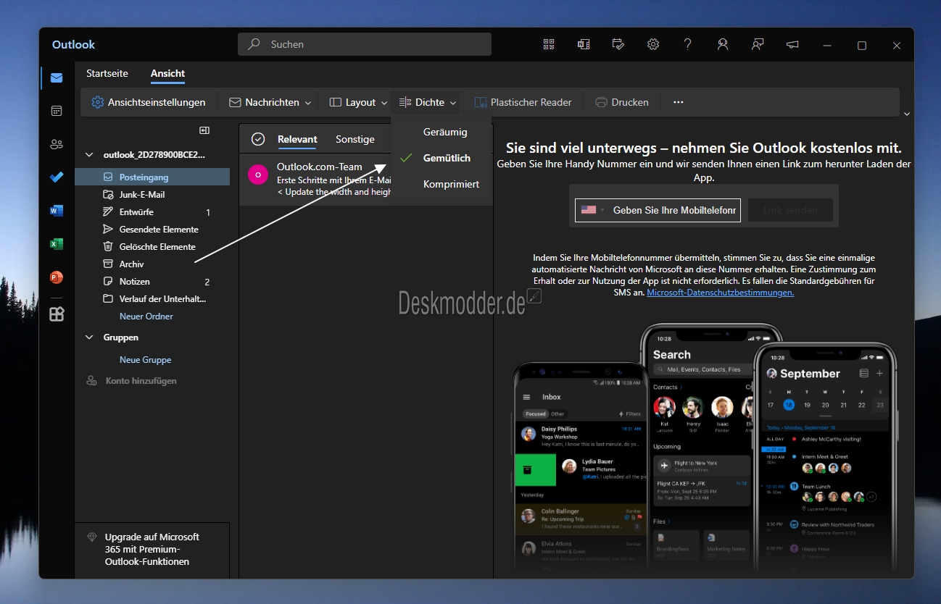The height and width of the screenshot is (604, 941).
Task: Switch to the Startseite tab
Action: click(107, 73)
